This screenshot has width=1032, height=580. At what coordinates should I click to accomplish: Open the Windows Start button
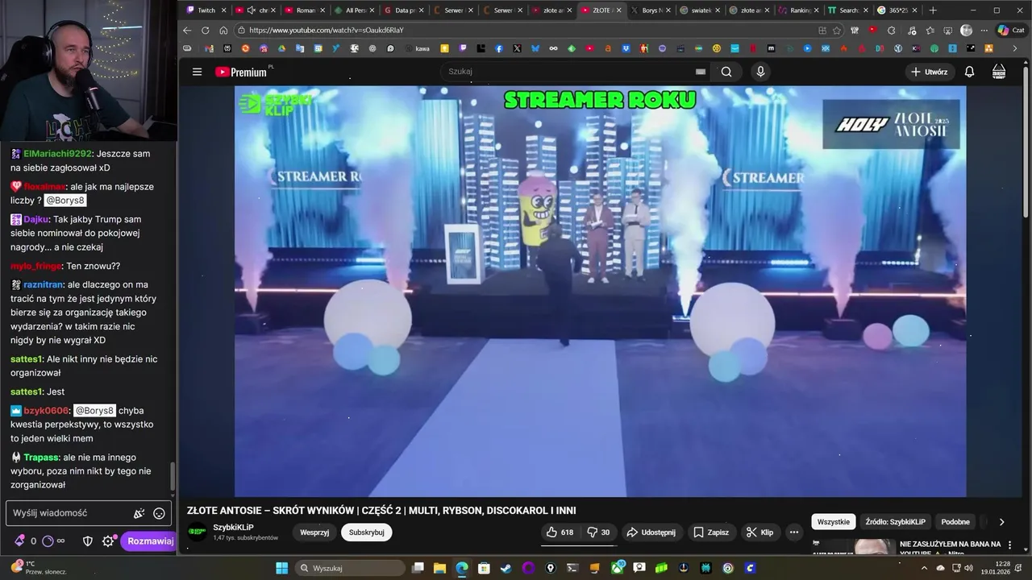pos(281,568)
